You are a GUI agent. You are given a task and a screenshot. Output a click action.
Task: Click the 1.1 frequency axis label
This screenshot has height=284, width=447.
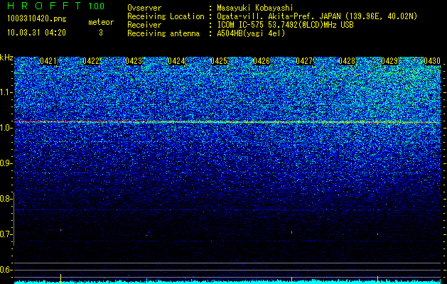coord(6,92)
